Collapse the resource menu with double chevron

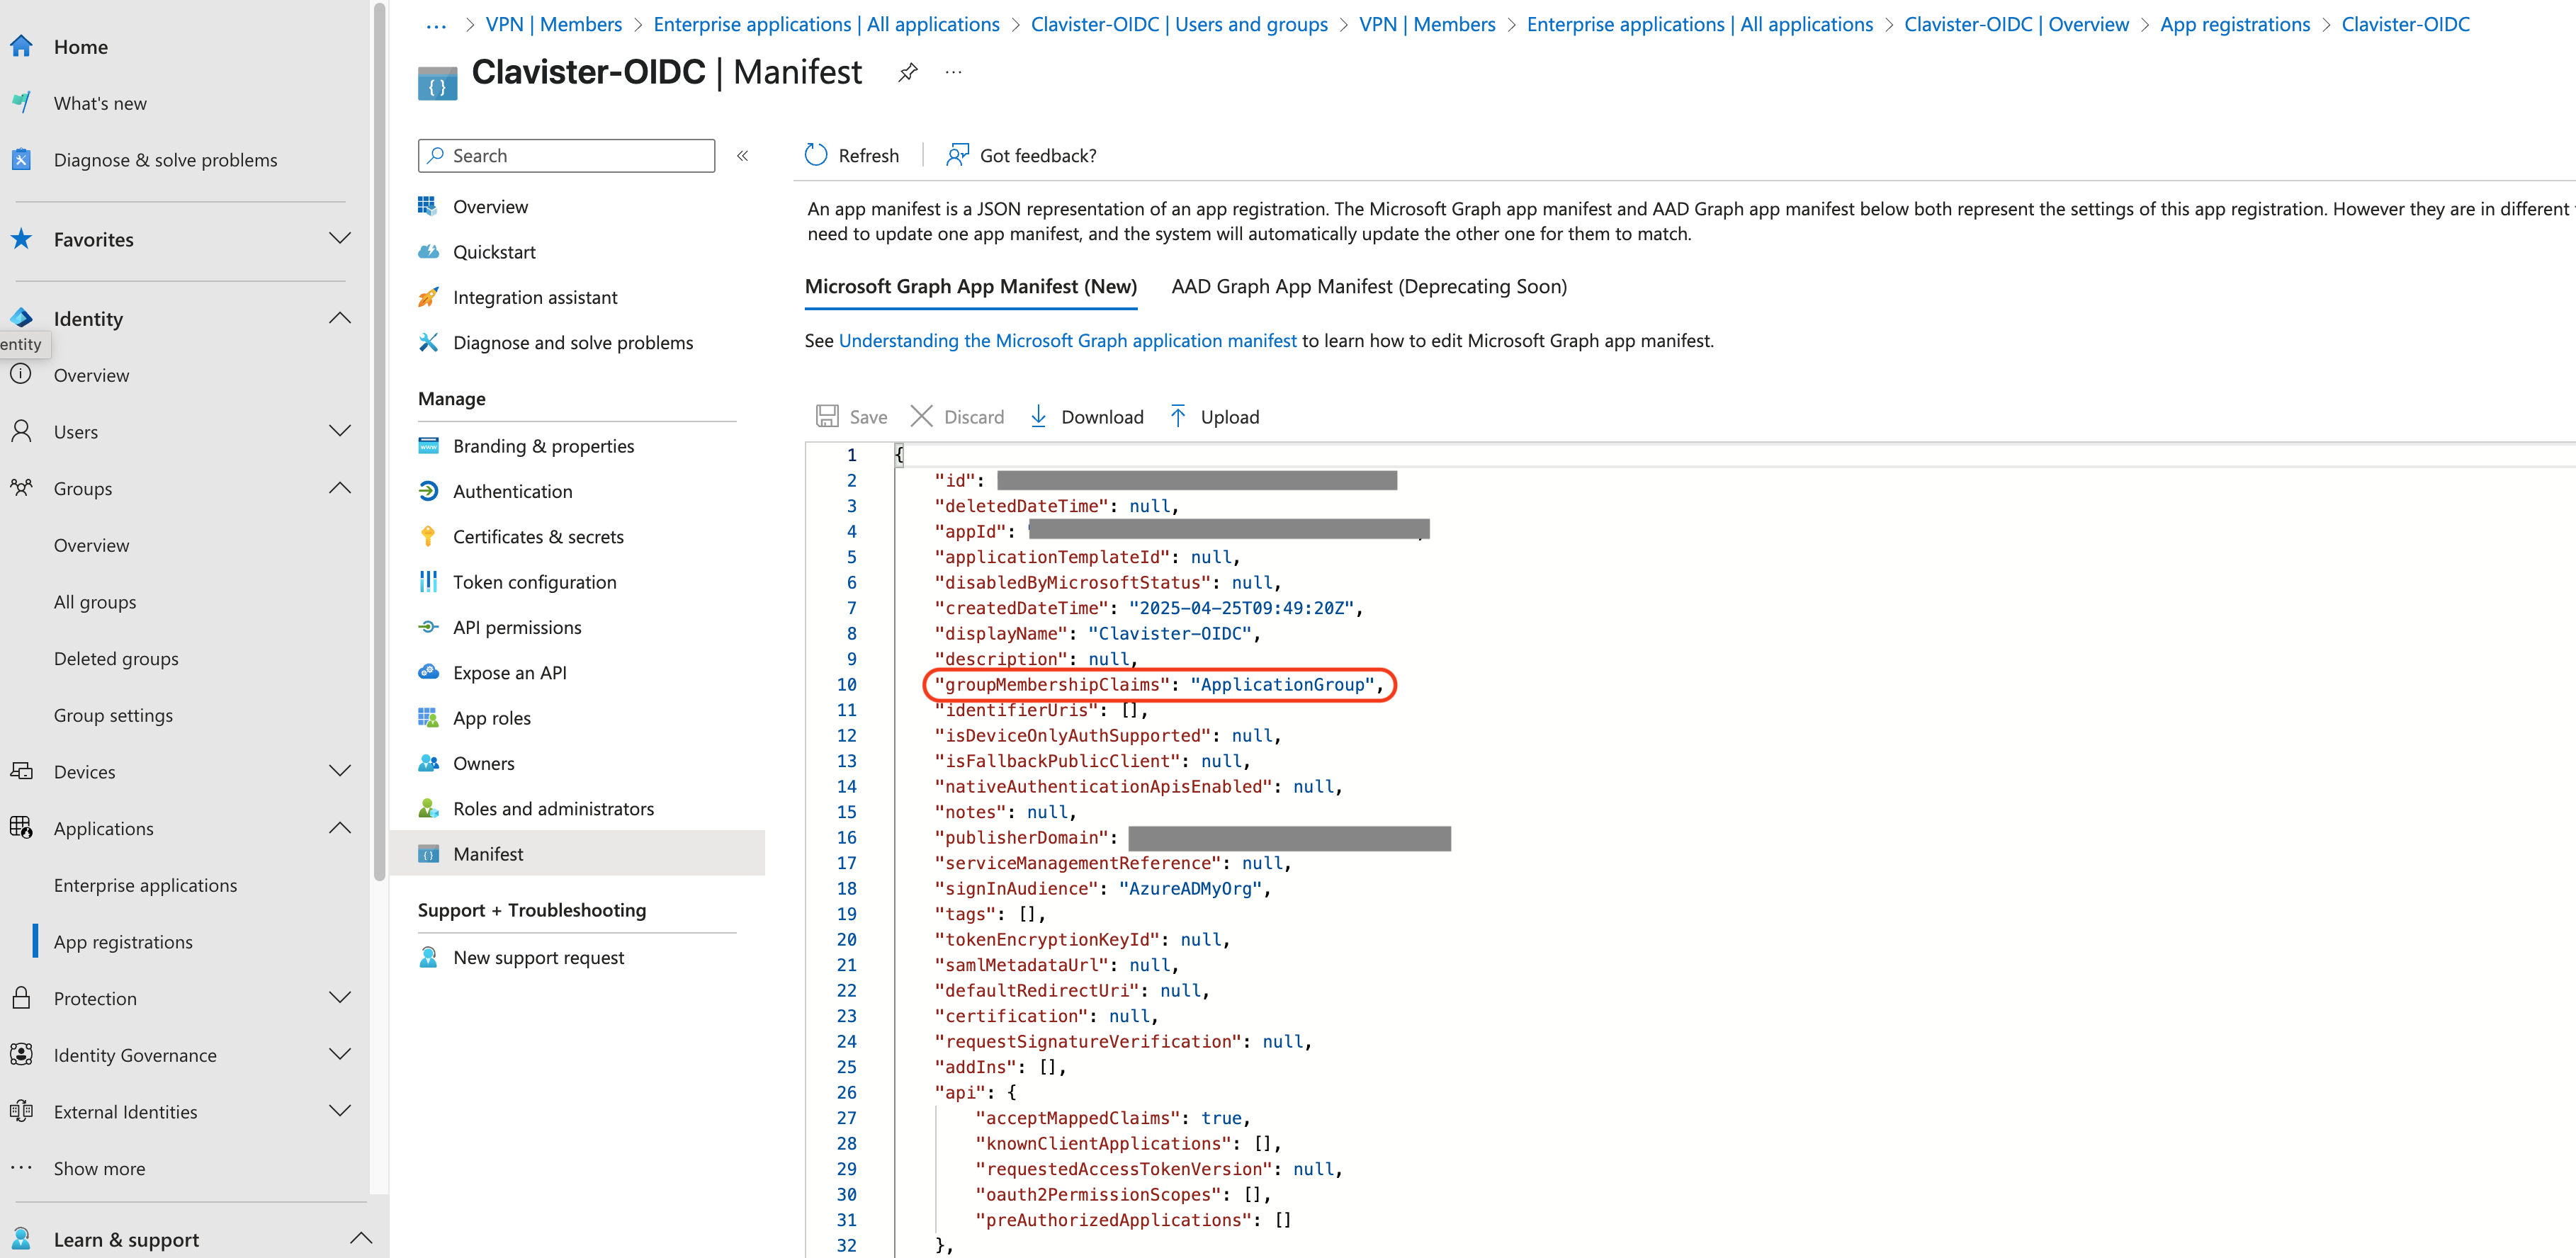pos(743,156)
